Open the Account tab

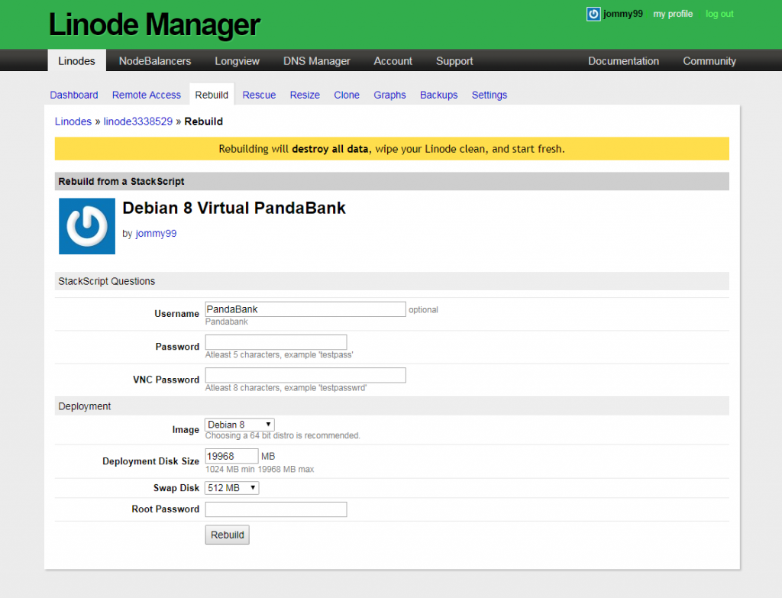[x=393, y=61]
